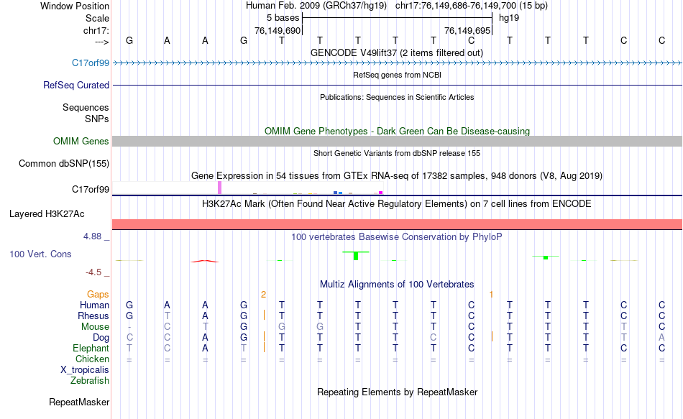Screen dimensions: 683x419
Task: Click the blue GTEx expression bars
Action: 338,193
